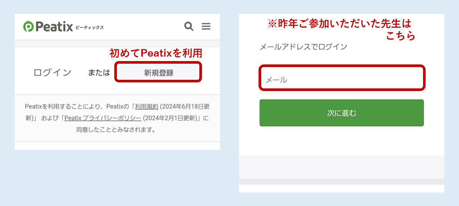
Task: Select the 新規登録 button
Action: click(158, 72)
